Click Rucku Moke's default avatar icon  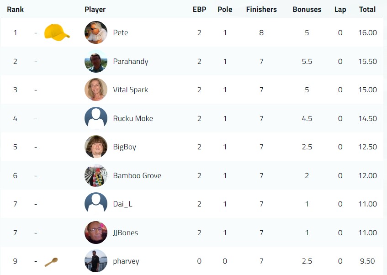(x=96, y=118)
